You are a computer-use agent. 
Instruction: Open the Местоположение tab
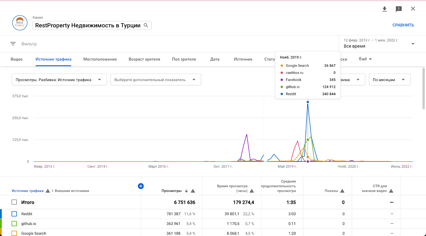(100, 59)
